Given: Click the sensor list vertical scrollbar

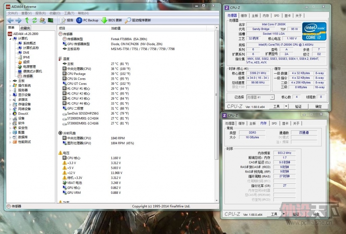Looking at the screenshot, I should click(x=217, y=95).
